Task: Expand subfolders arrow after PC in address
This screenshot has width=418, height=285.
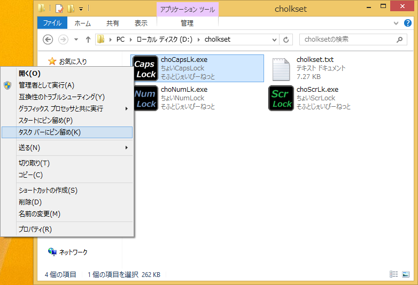Action: coord(131,39)
